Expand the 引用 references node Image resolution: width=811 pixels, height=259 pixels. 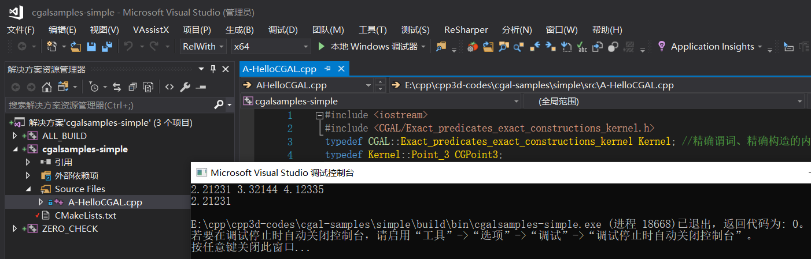click(28, 163)
